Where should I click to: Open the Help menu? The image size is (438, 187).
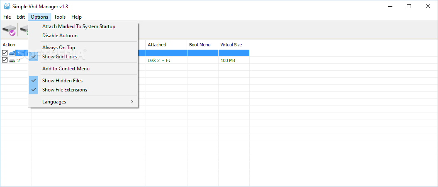[76, 17]
